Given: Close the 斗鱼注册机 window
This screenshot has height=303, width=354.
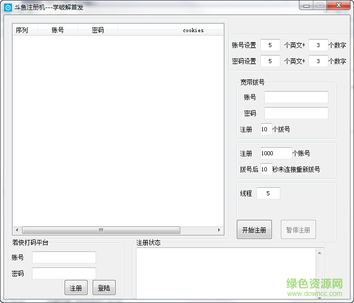Looking at the screenshot, I should (338, 6).
